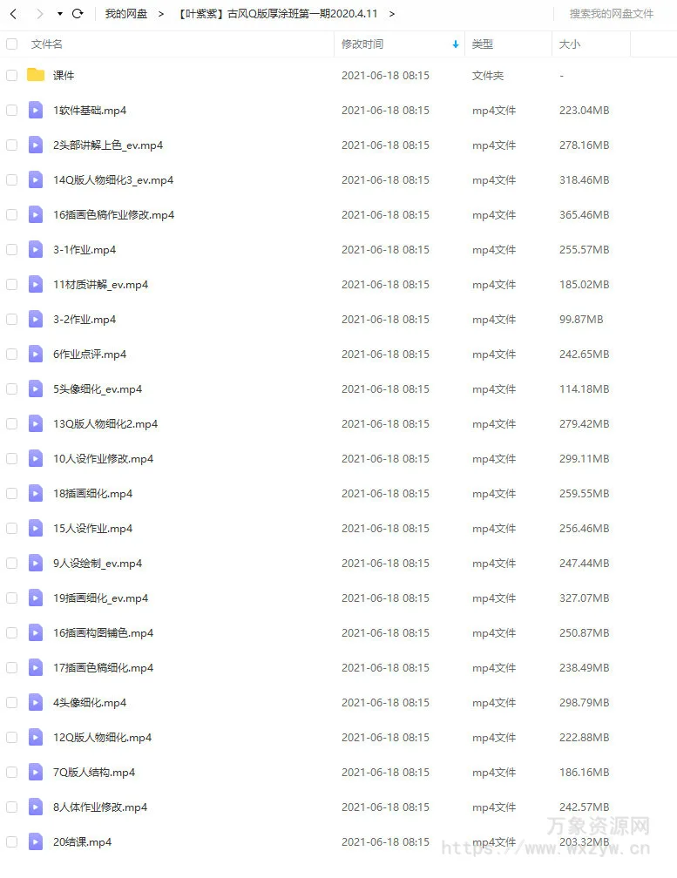677x878 pixels.
Task: Click video icon for 6作业点评.mp4
Action: [x=36, y=354]
